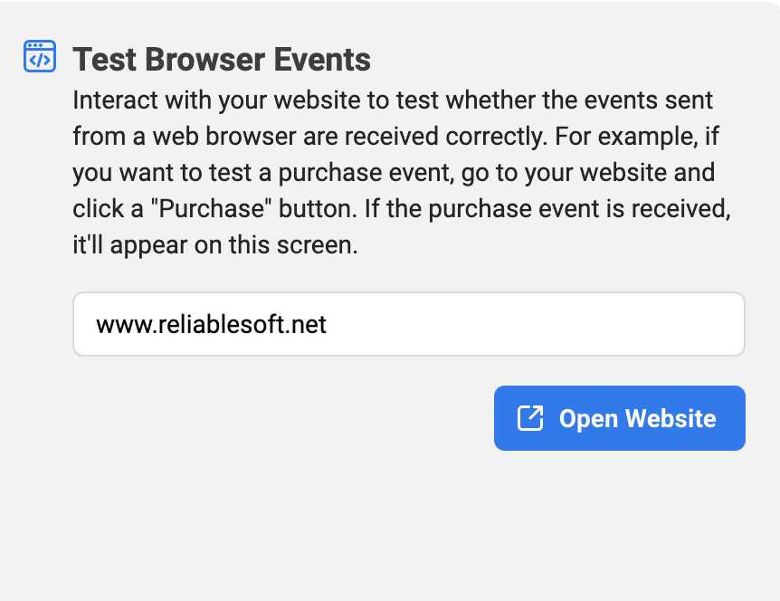Image resolution: width=780 pixels, height=601 pixels.
Task: Focus the website URL input field
Action: point(408,324)
